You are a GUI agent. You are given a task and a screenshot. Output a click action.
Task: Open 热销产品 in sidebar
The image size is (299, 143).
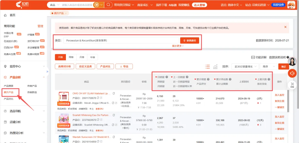(x=32, y=86)
